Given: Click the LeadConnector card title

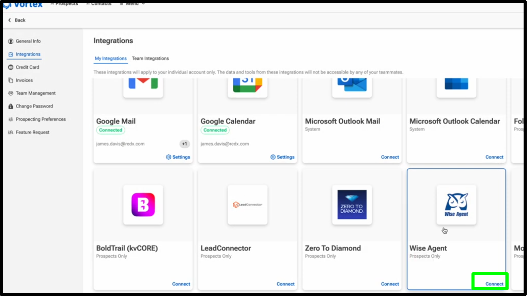Looking at the screenshot, I should (226, 248).
